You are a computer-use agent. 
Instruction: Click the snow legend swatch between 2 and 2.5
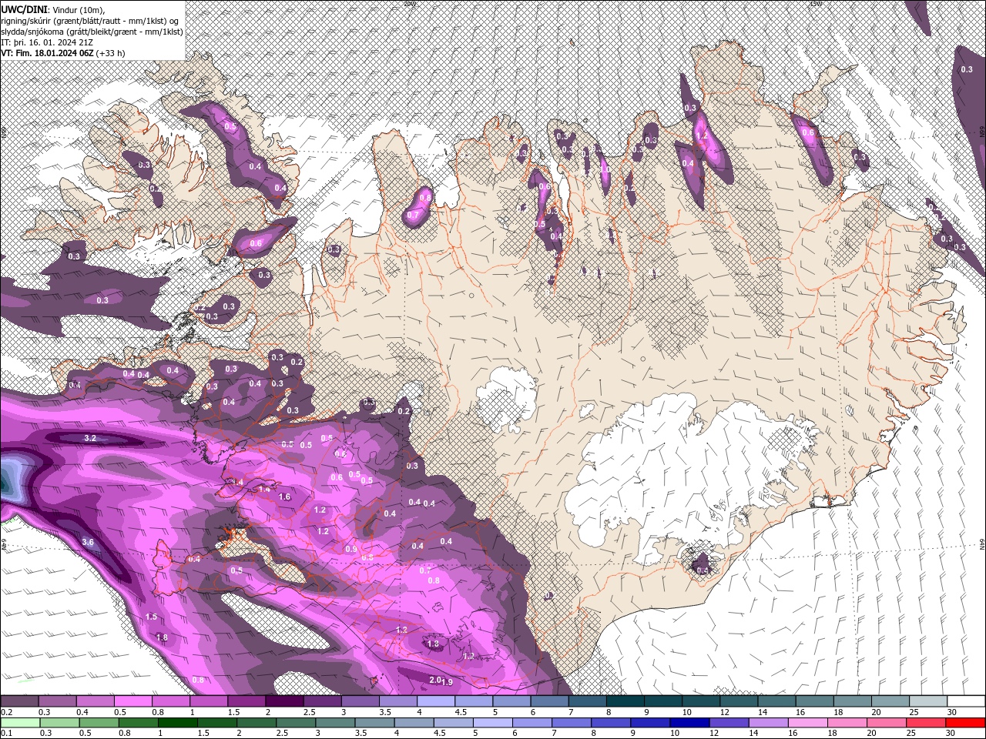[284, 701]
